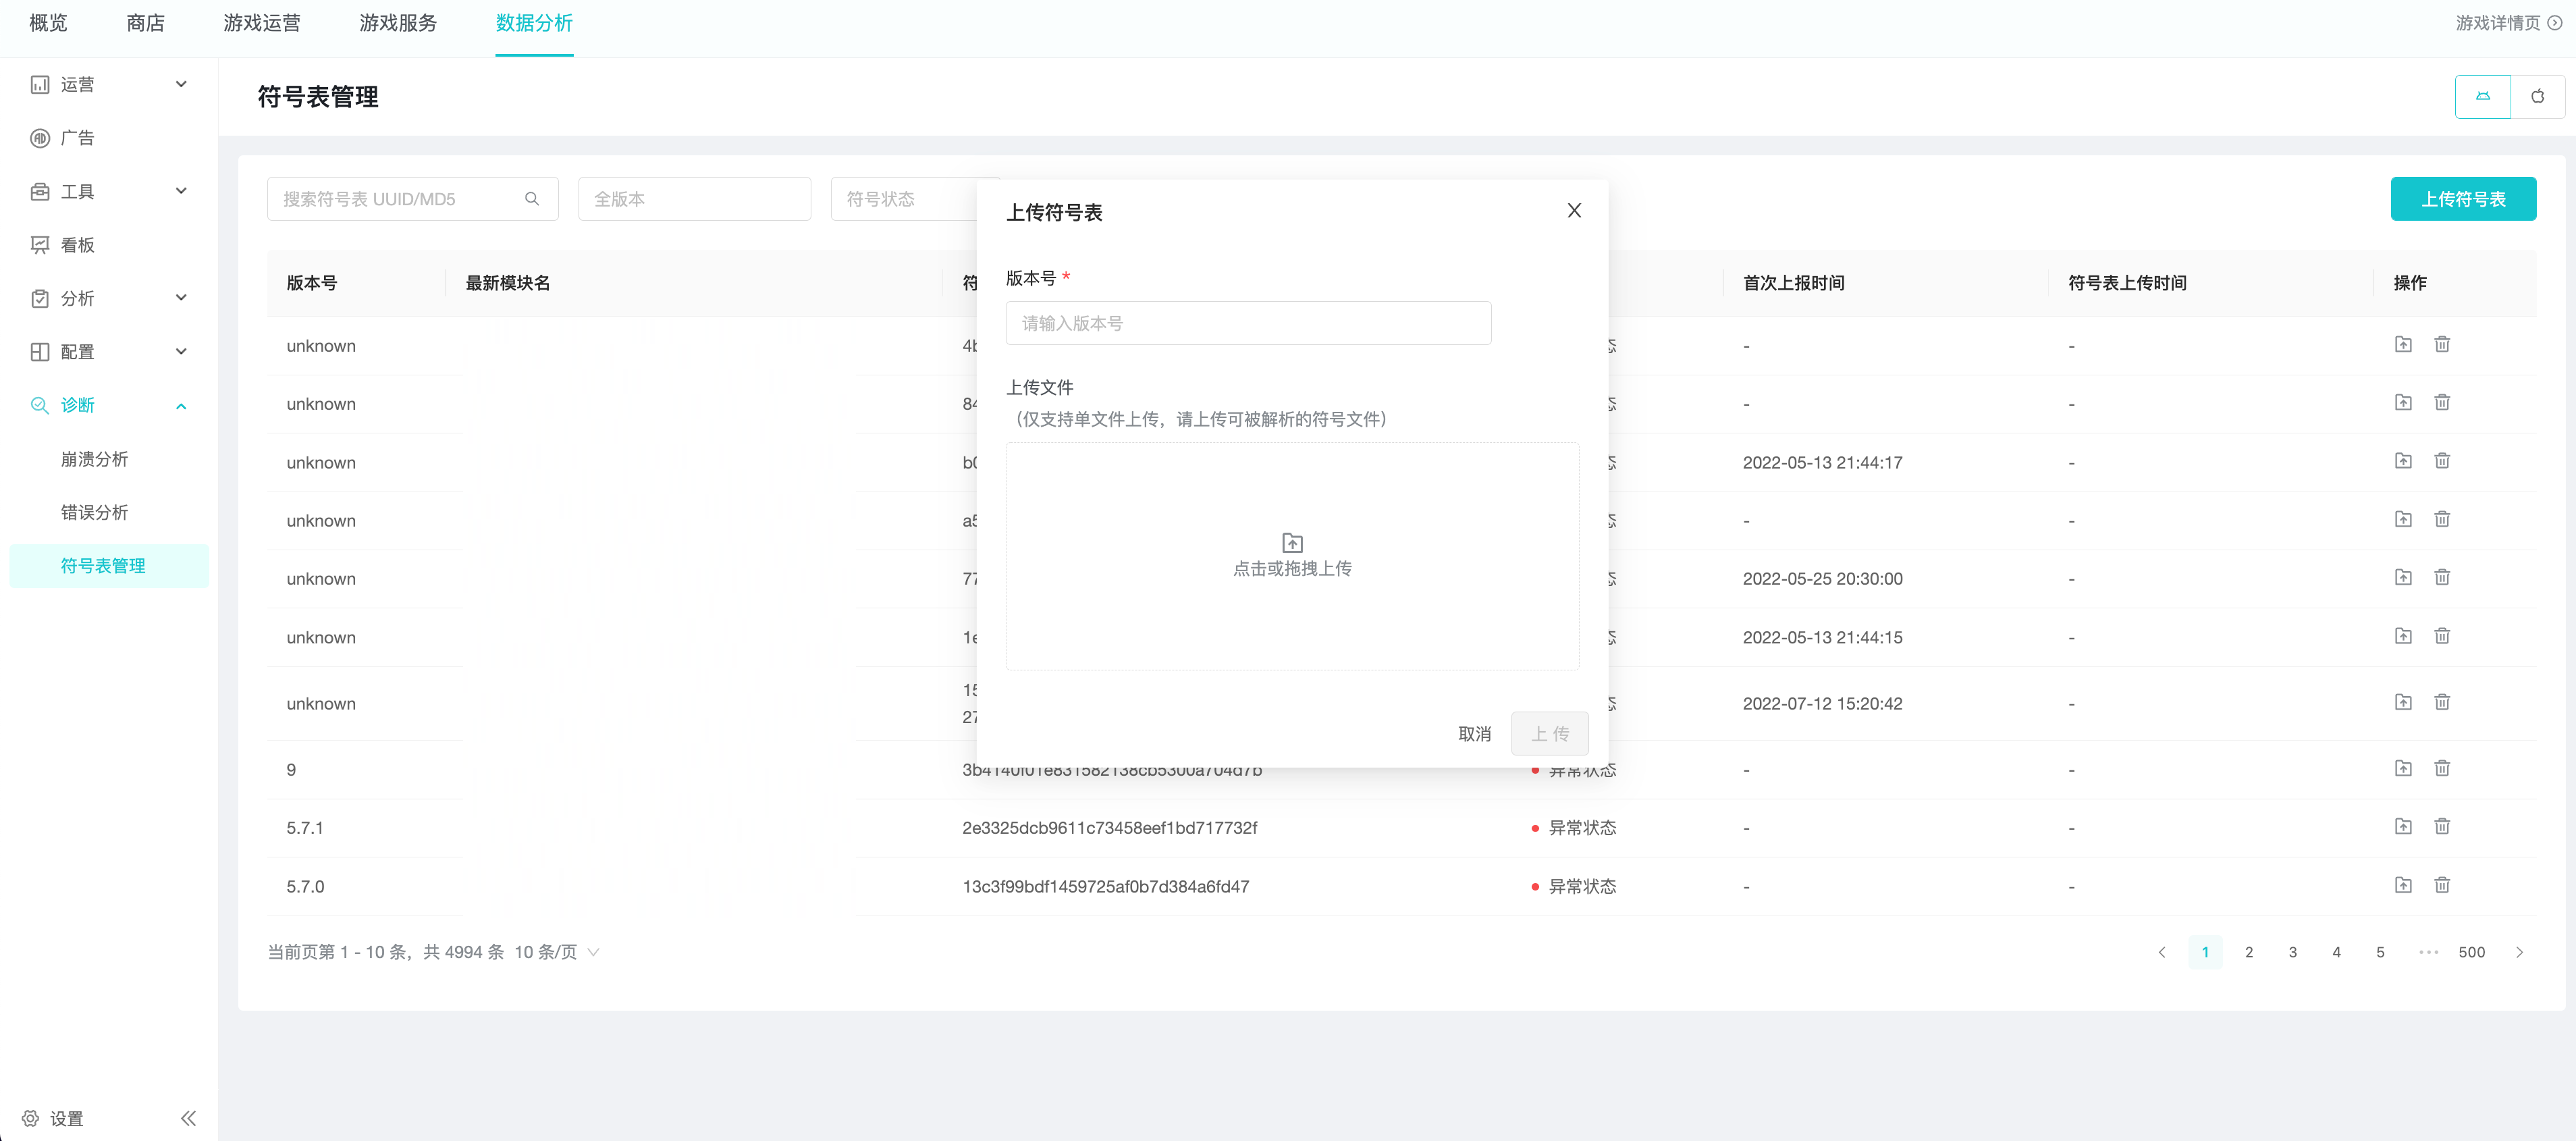This screenshot has height=1141, width=2576.
Task: Click the search magnifier icon in search box
Action: point(532,199)
